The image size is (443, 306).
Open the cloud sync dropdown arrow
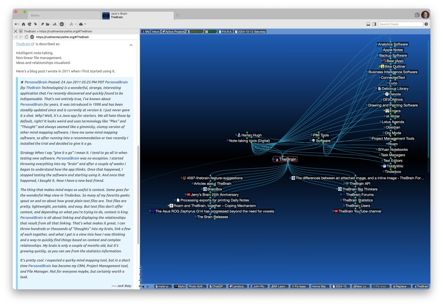[85, 24]
